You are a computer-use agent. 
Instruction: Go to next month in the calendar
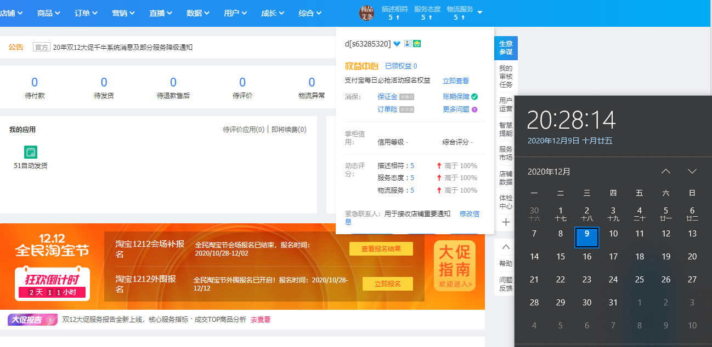pyautogui.click(x=692, y=171)
